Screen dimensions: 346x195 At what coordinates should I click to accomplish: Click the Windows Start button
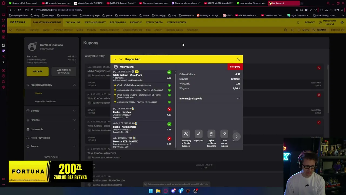point(151,191)
